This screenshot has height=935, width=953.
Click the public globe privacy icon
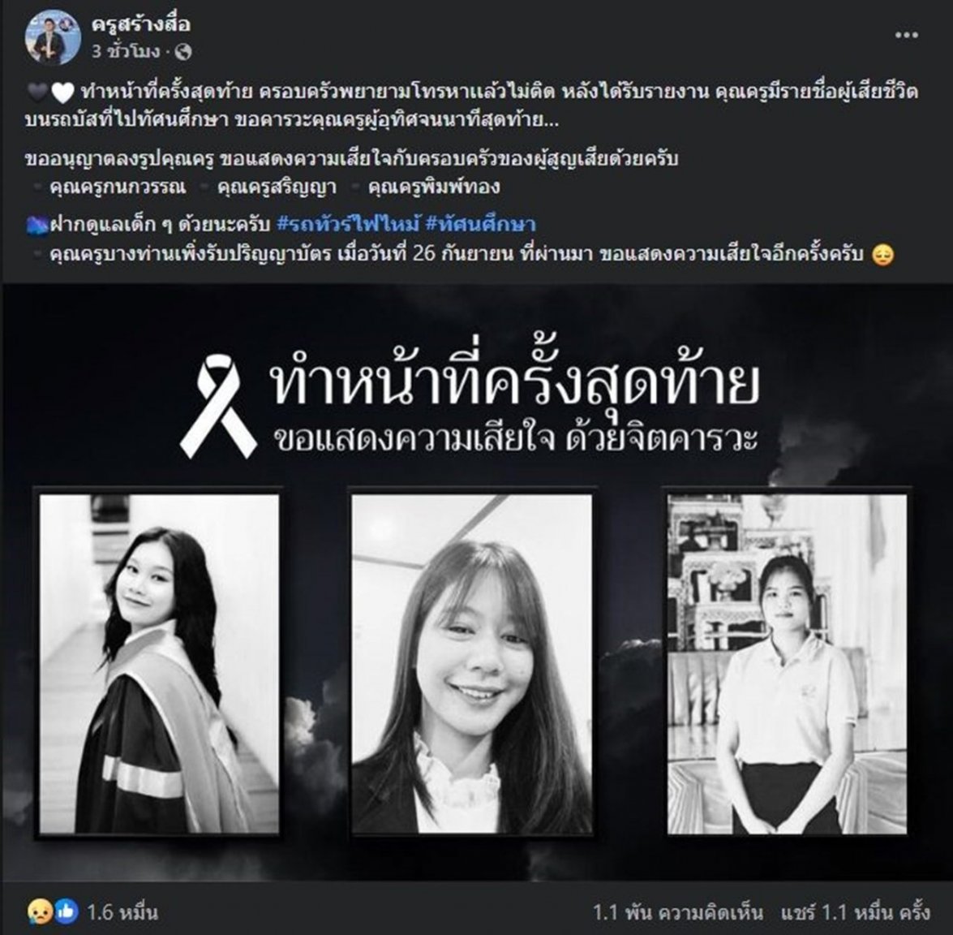[183, 52]
